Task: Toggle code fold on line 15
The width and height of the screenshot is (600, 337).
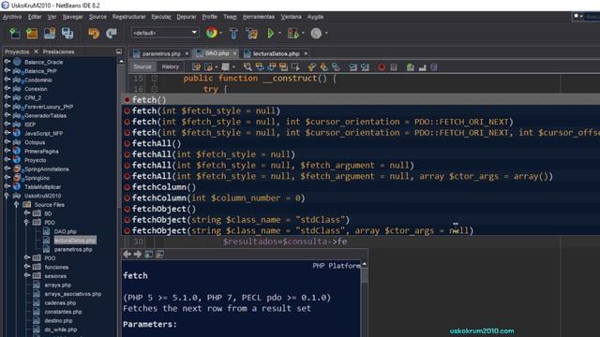Action: 154,78
